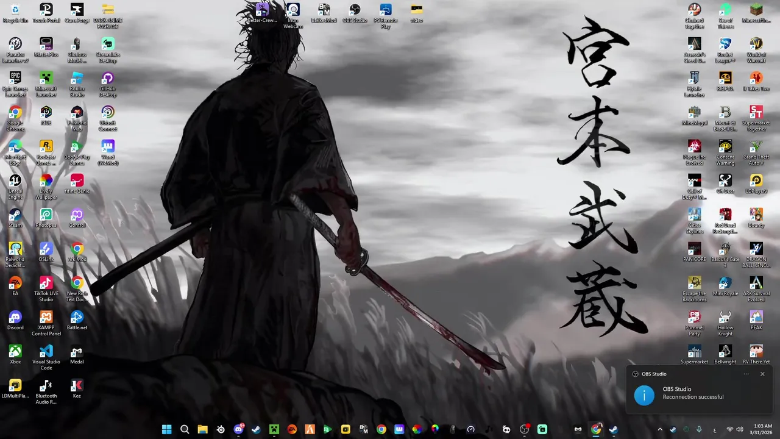Screen dimensions: 780x439
Task: Open World of Warcraft shortcut
Action: click(756, 51)
